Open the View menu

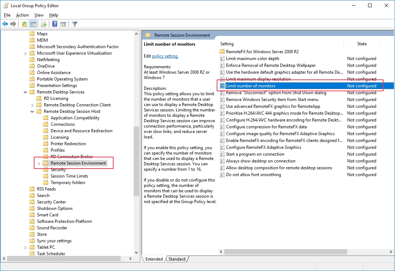click(39, 15)
